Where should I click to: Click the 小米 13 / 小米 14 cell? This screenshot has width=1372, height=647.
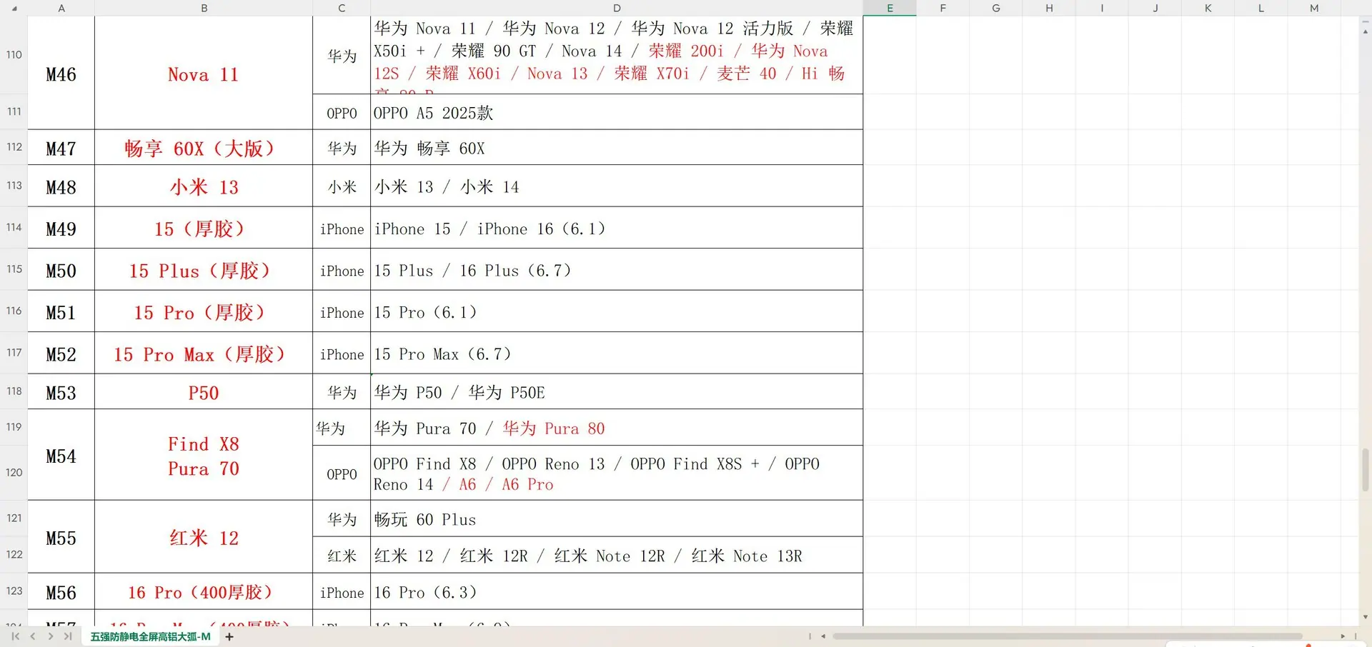617,186
